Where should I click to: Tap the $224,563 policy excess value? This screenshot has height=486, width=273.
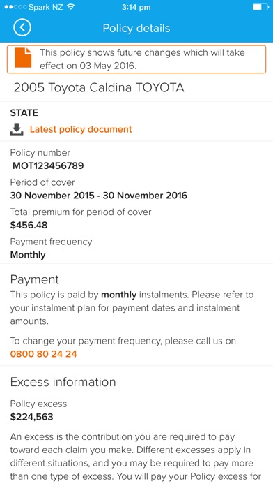click(x=31, y=417)
